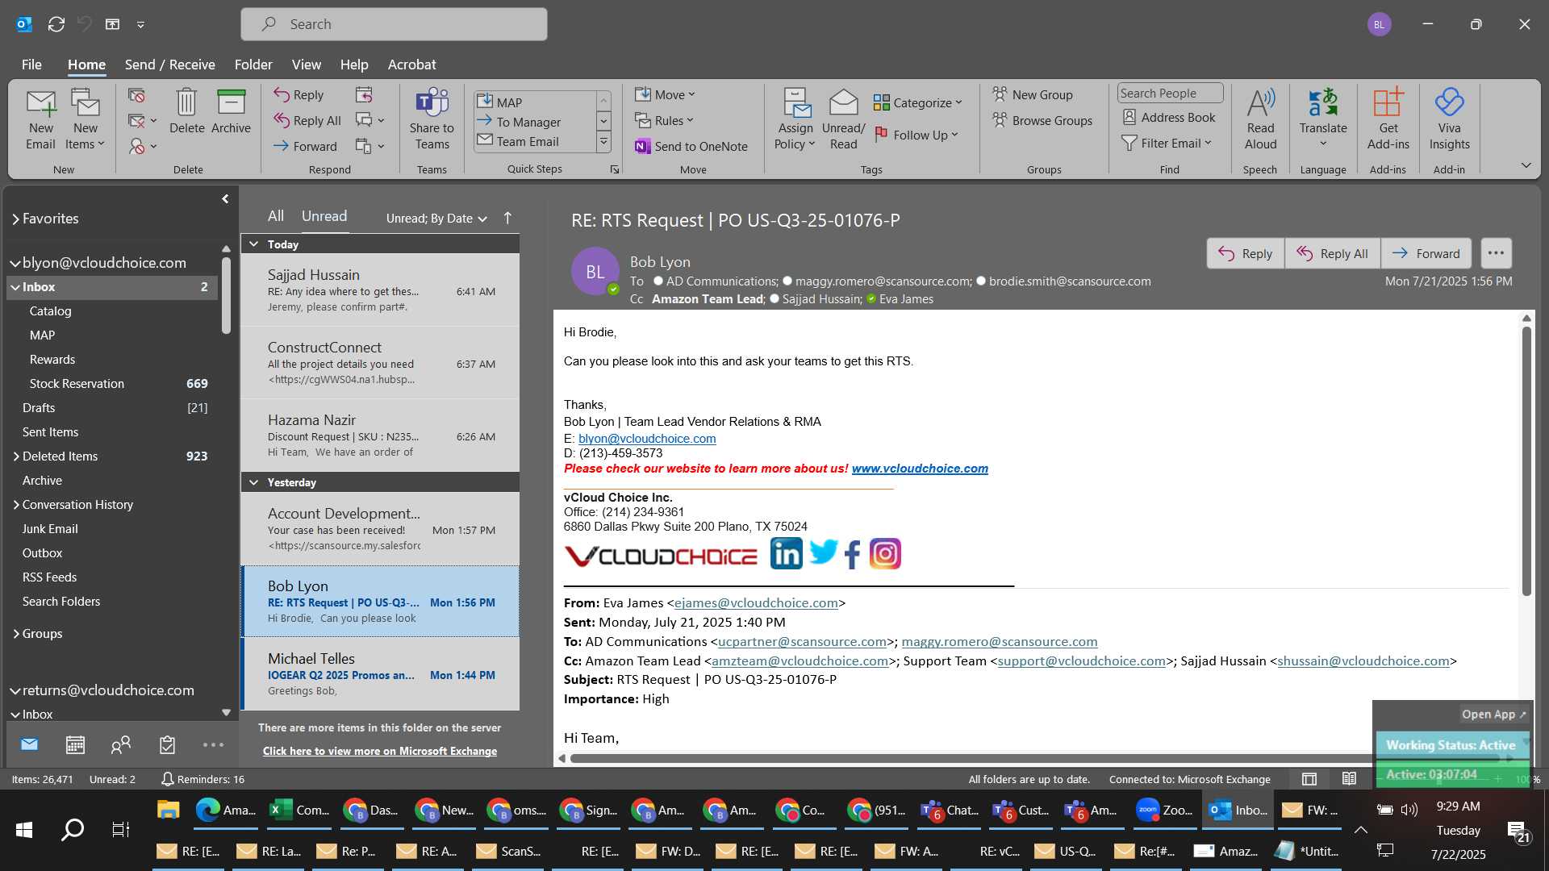Click the Delete trash can icon

pos(186,111)
